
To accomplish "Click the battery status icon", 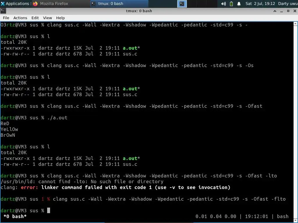I will (x=231, y=3).
